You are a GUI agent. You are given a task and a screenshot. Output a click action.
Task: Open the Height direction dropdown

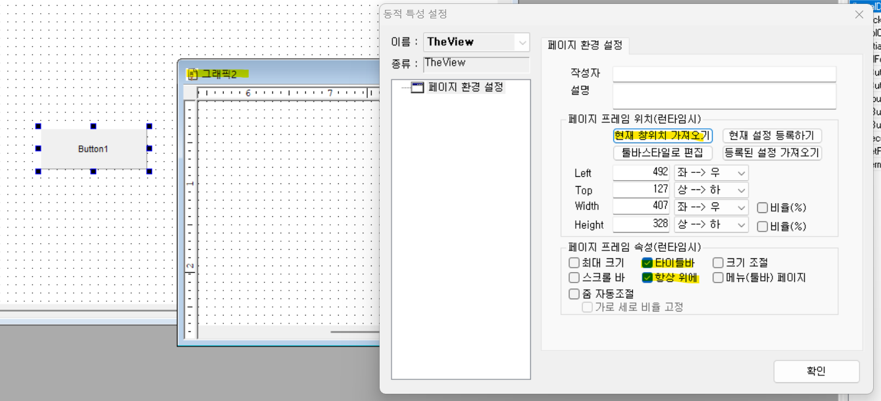[711, 224]
